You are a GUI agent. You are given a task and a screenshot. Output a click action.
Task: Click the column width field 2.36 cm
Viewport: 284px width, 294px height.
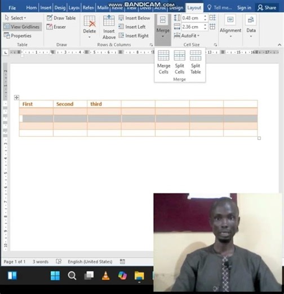click(192, 27)
